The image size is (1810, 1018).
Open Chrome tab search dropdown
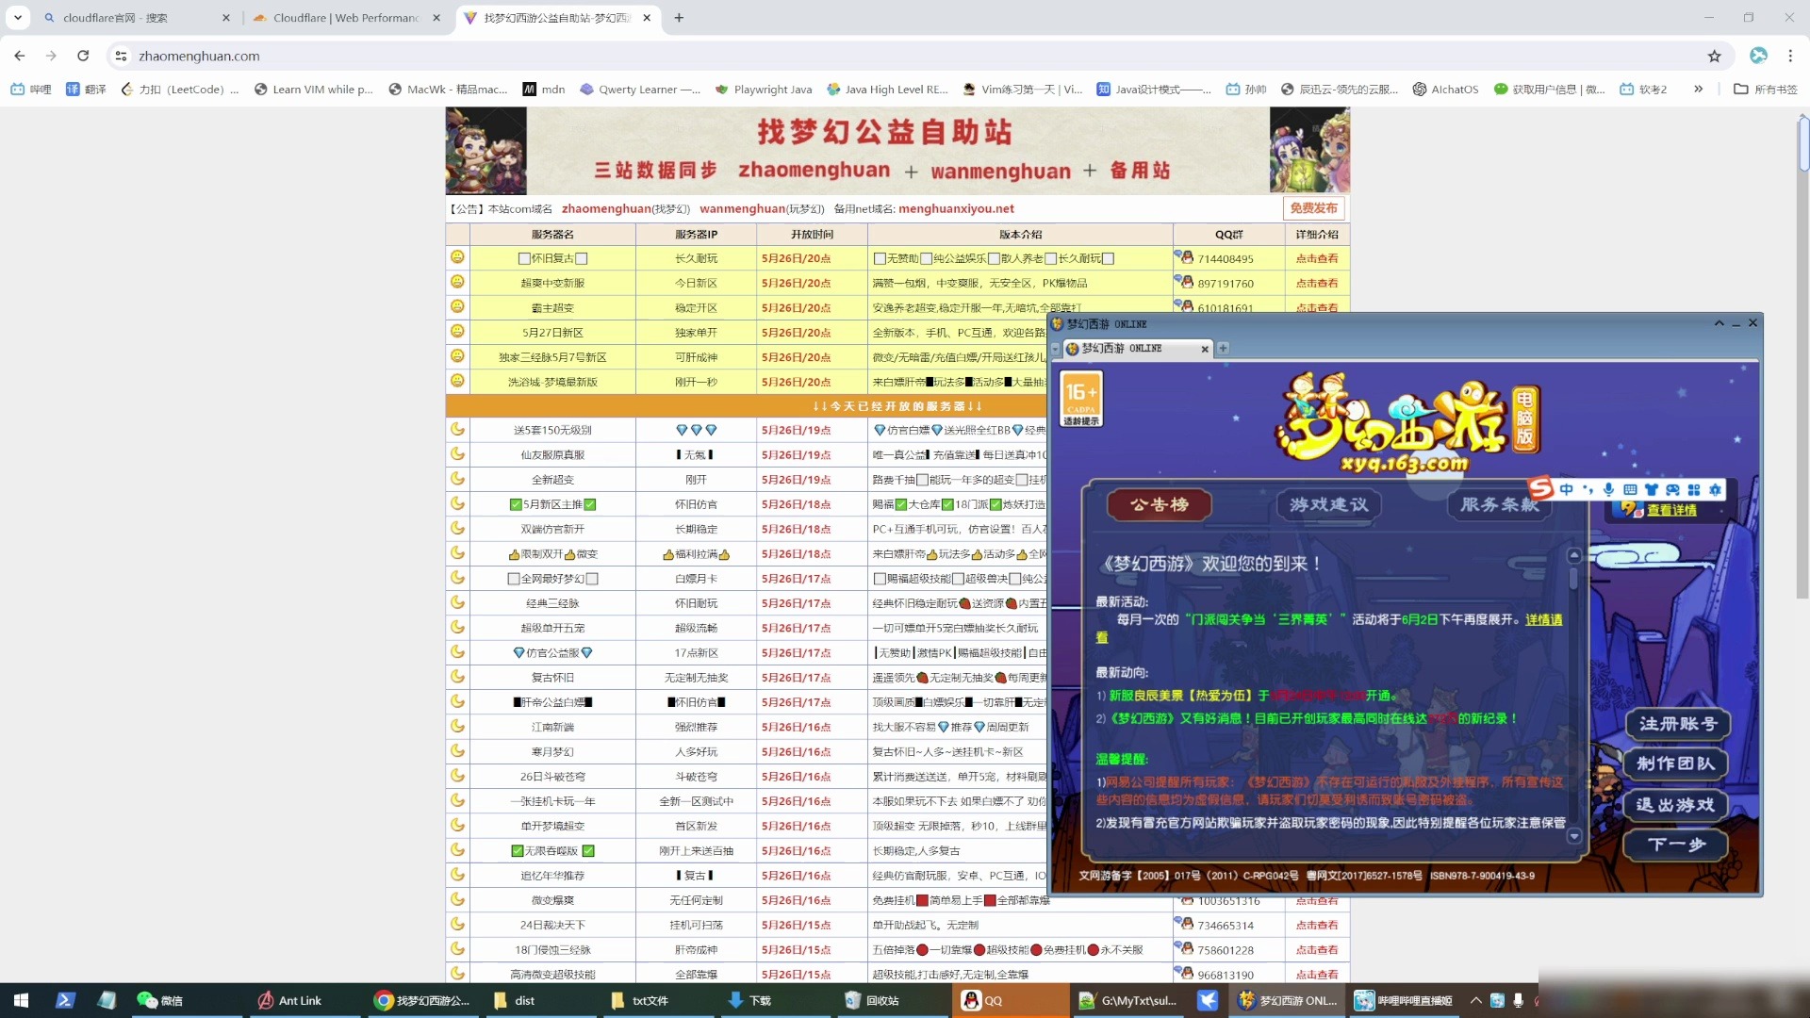tap(17, 17)
